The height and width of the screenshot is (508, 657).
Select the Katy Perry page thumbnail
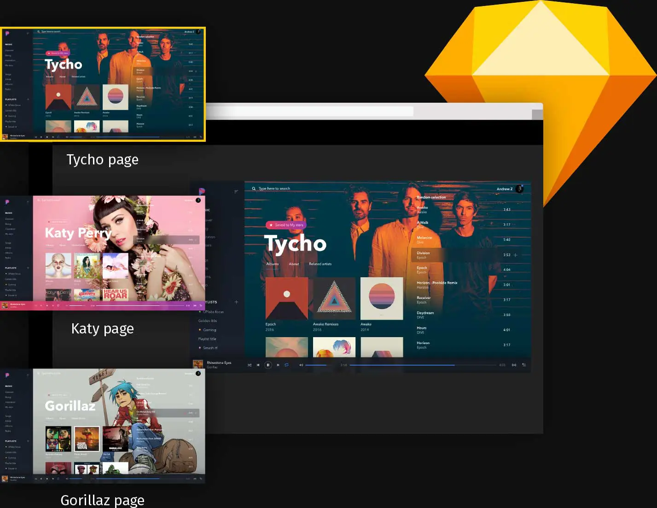tap(103, 253)
